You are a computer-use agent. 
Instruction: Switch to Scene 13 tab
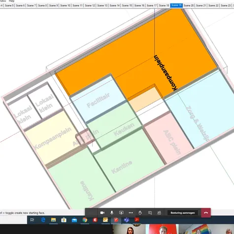click(x=102, y=5)
